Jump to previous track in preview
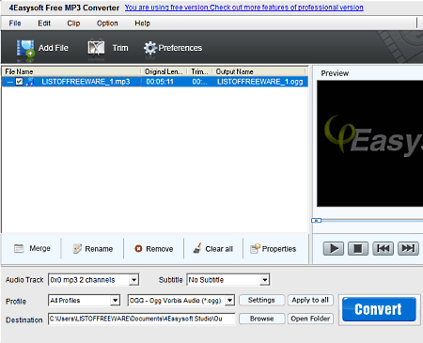Image resolution: width=423 pixels, height=343 pixels. [x=383, y=249]
